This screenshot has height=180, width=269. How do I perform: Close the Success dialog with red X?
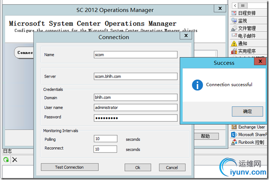coord(260,61)
